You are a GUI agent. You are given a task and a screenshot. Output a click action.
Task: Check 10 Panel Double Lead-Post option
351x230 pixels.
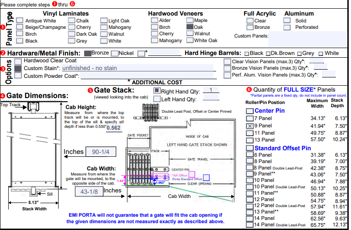[250, 186]
